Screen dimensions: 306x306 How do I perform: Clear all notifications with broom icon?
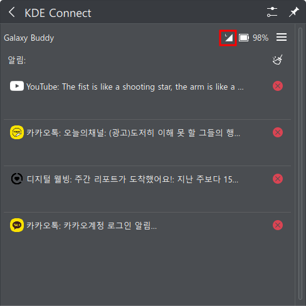point(278,60)
